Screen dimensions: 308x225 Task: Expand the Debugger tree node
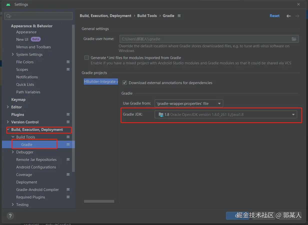pyautogui.click(x=13, y=152)
